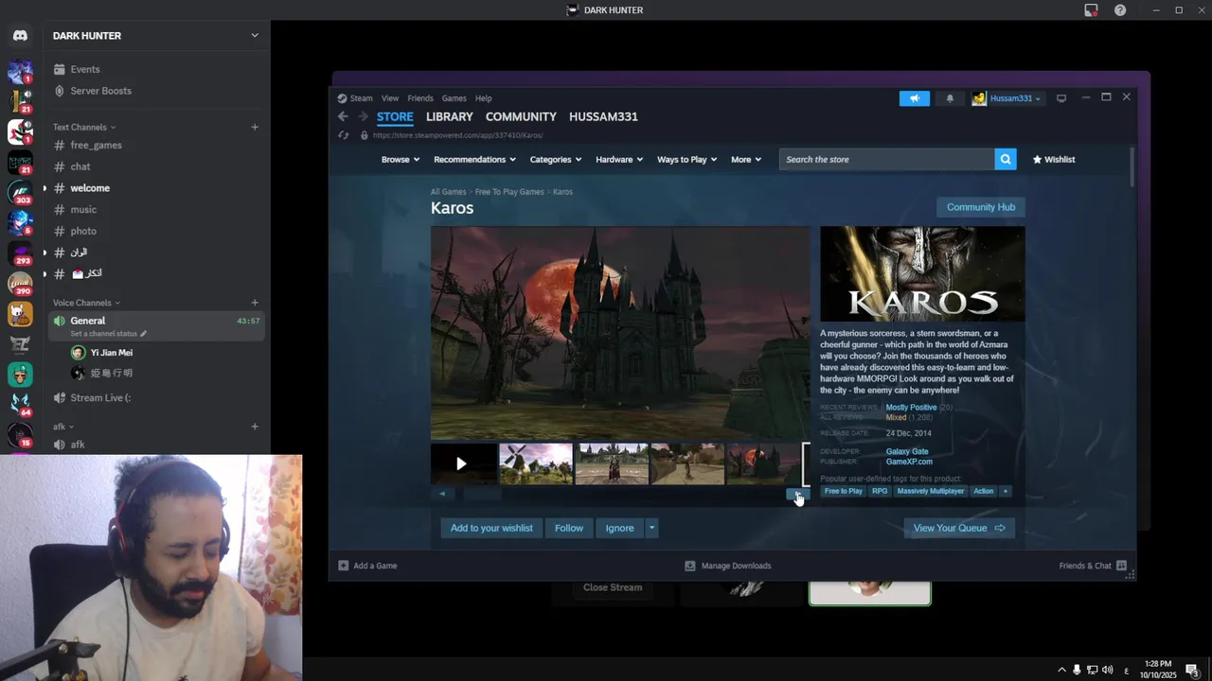Collapse the Voice Channels category
Screen dimensions: 1212x681
(87, 303)
